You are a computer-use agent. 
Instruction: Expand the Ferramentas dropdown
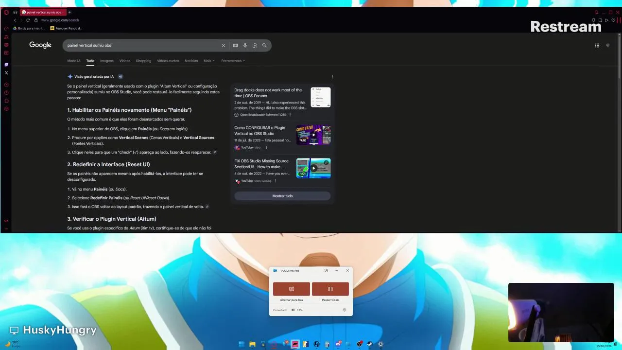point(233,61)
